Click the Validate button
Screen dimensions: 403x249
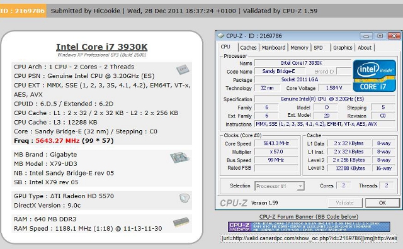[x=345, y=203]
